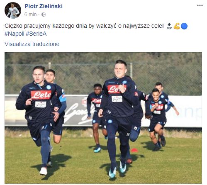The image size is (207, 185).
Task: Click the white advertising board at right
Action: click(185, 111)
